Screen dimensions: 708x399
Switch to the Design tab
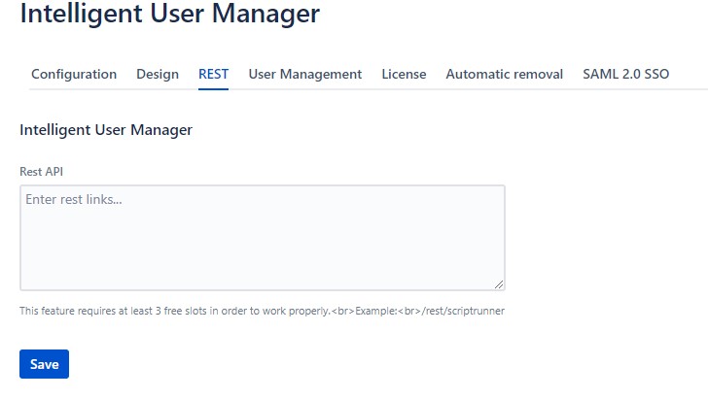[x=158, y=74]
